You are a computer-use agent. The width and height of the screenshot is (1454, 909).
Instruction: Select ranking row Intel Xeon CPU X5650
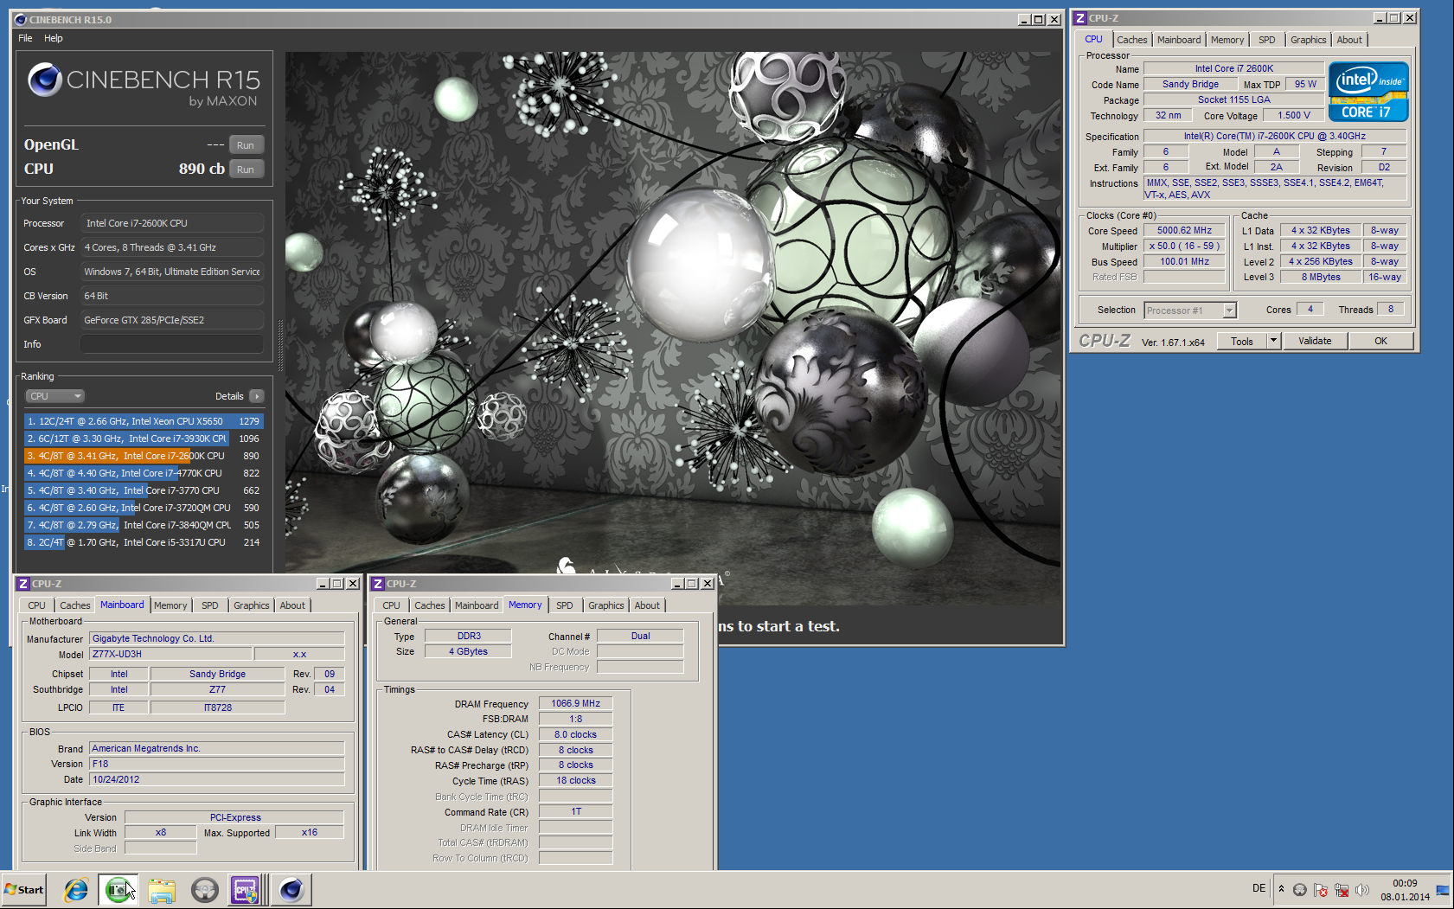(x=144, y=421)
